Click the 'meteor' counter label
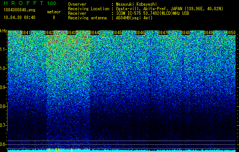This screenshot has height=152, width=239. 54,12
